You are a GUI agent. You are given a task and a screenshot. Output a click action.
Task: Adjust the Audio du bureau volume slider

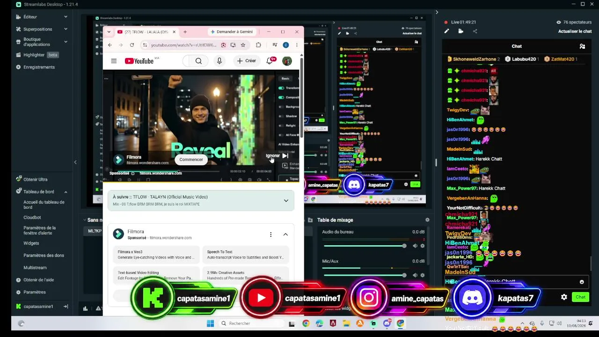tap(365, 246)
